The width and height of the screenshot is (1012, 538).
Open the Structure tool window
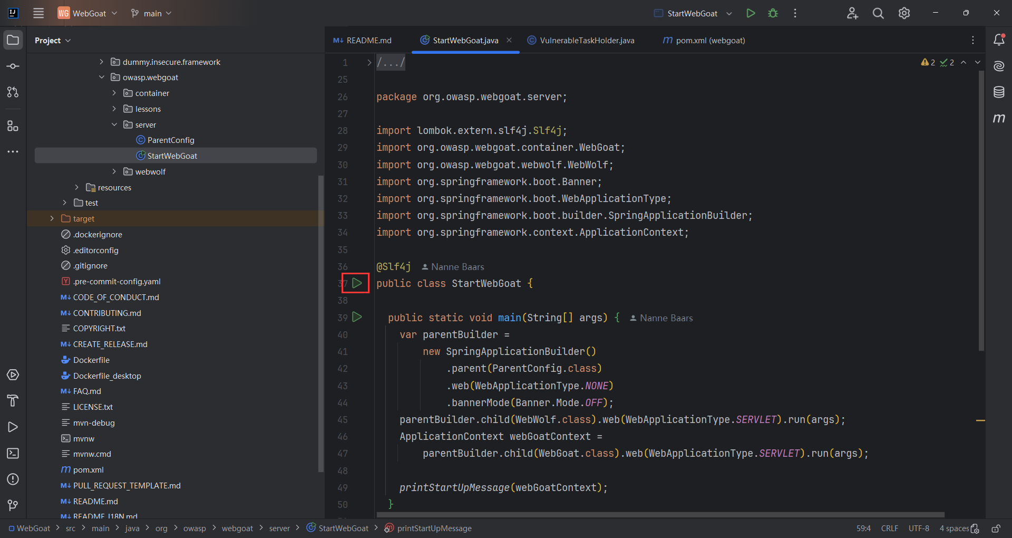click(13, 126)
